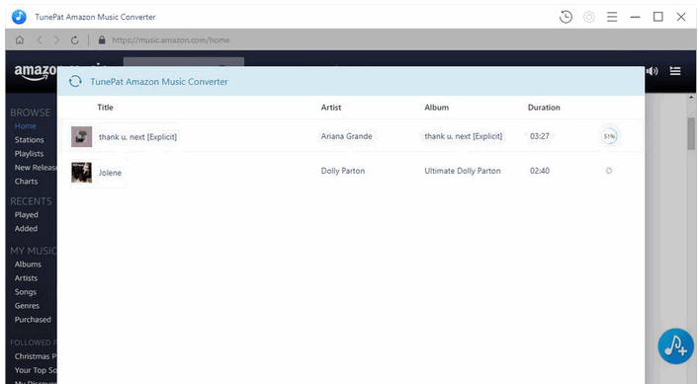Select the Jolene album cover thumbnail

(81, 173)
